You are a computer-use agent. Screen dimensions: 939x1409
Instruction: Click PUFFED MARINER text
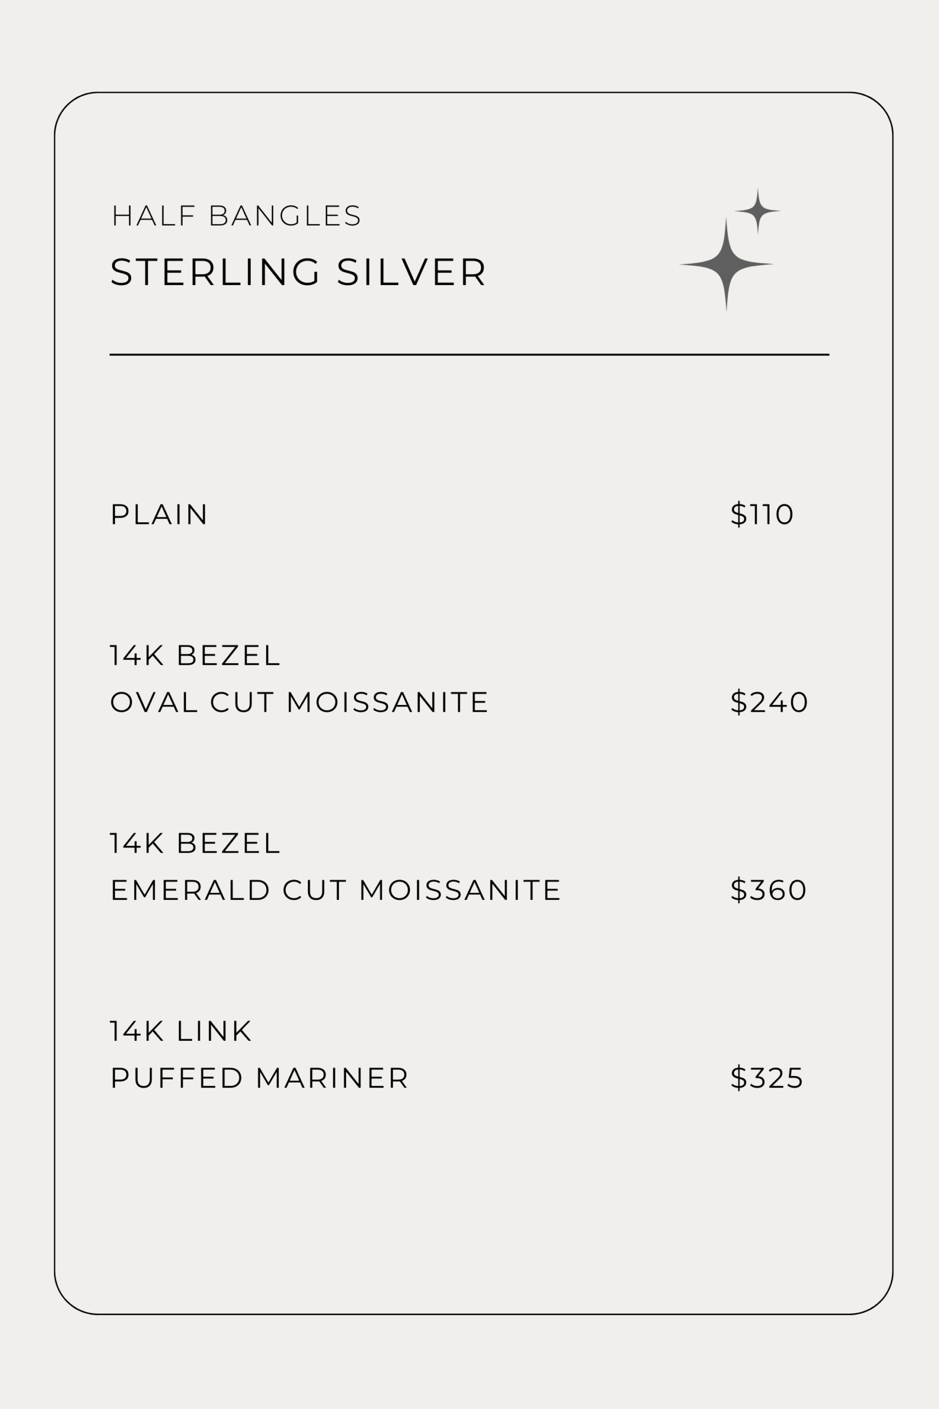pos(259,1078)
